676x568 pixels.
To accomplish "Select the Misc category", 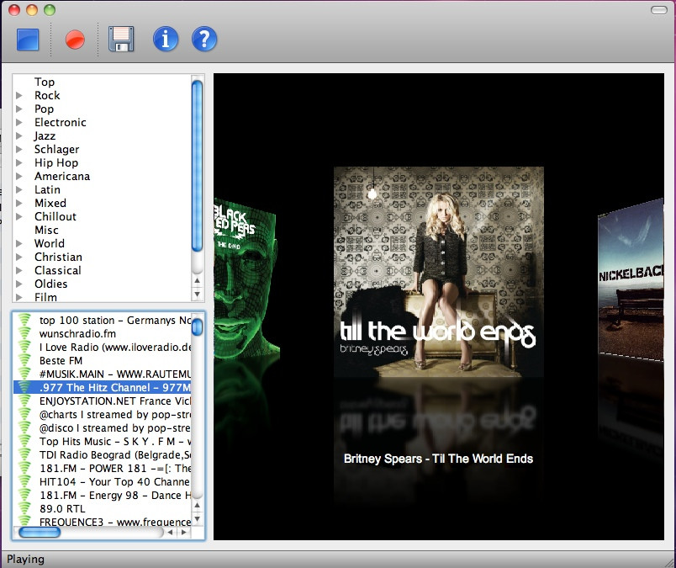I will click(46, 230).
